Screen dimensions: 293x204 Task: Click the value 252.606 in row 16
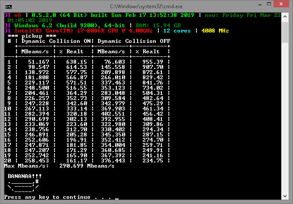[37, 140]
